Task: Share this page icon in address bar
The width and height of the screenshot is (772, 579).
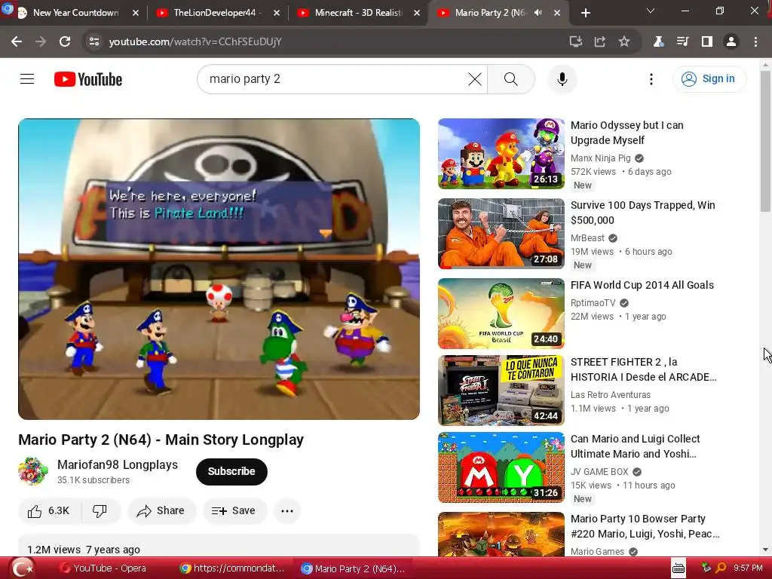Action: pos(599,42)
